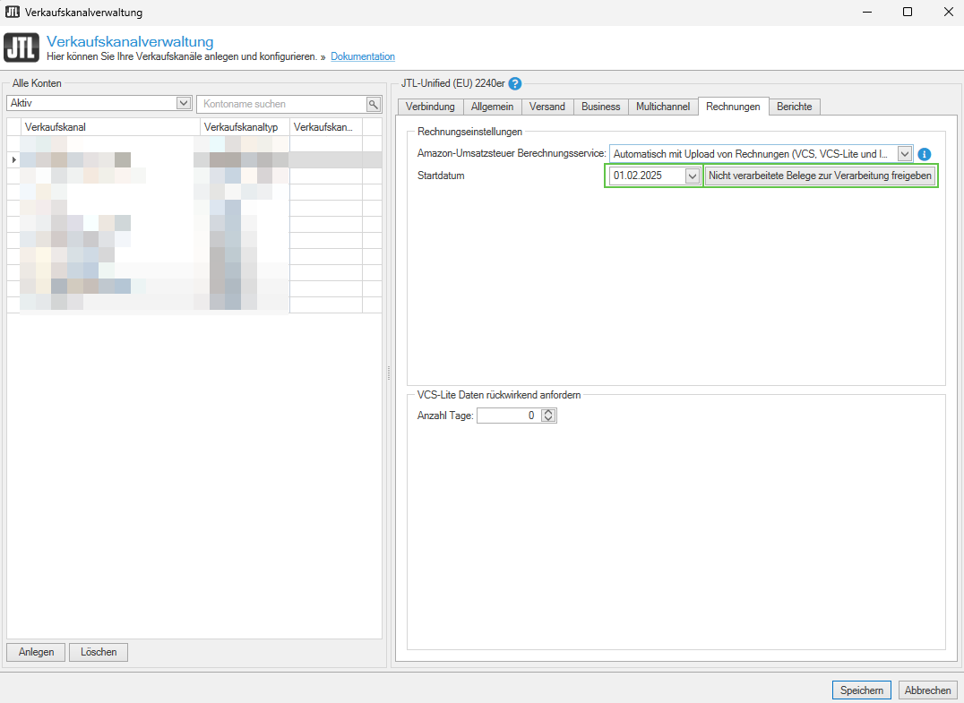Click the Kontoname suchen search field

[x=282, y=104]
